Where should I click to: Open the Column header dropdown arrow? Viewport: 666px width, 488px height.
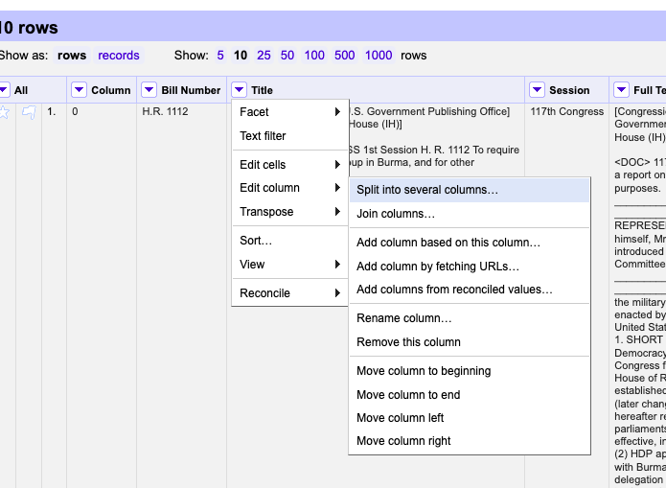pyautogui.click(x=79, y=90)
